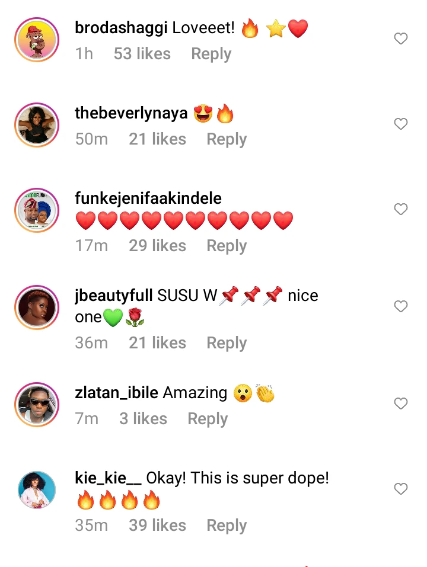
Task: Like jbeautyfull's comment with the heart
Action: 401,306
